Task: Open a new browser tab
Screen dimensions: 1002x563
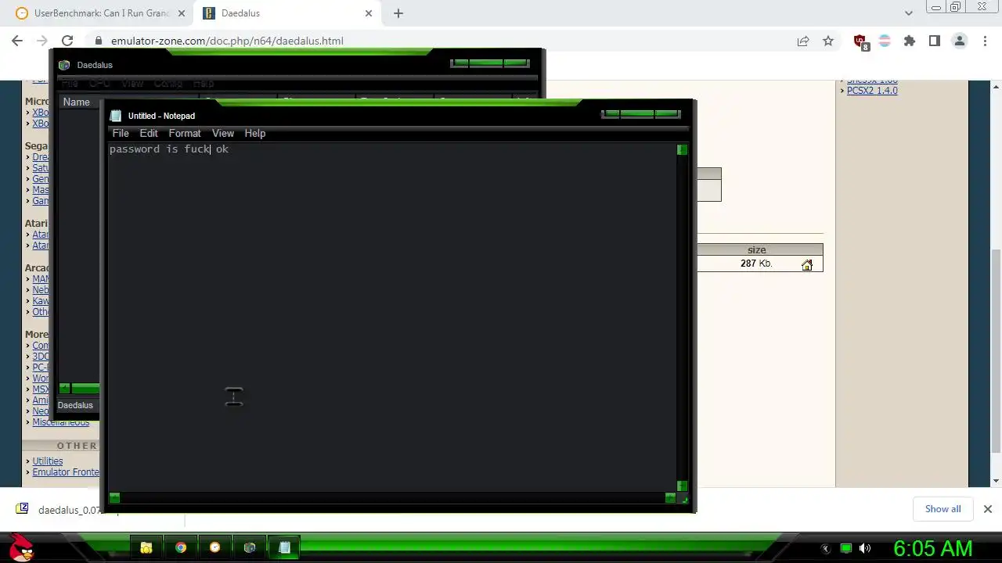Action: pos(398,13)
